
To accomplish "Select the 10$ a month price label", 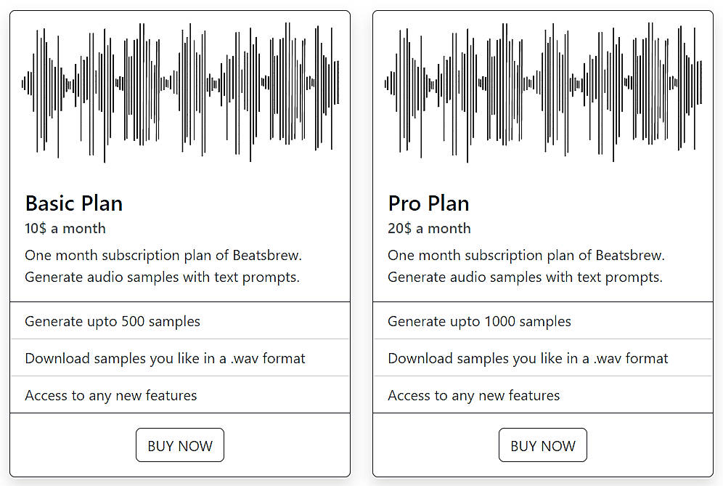I will [65, 228].
